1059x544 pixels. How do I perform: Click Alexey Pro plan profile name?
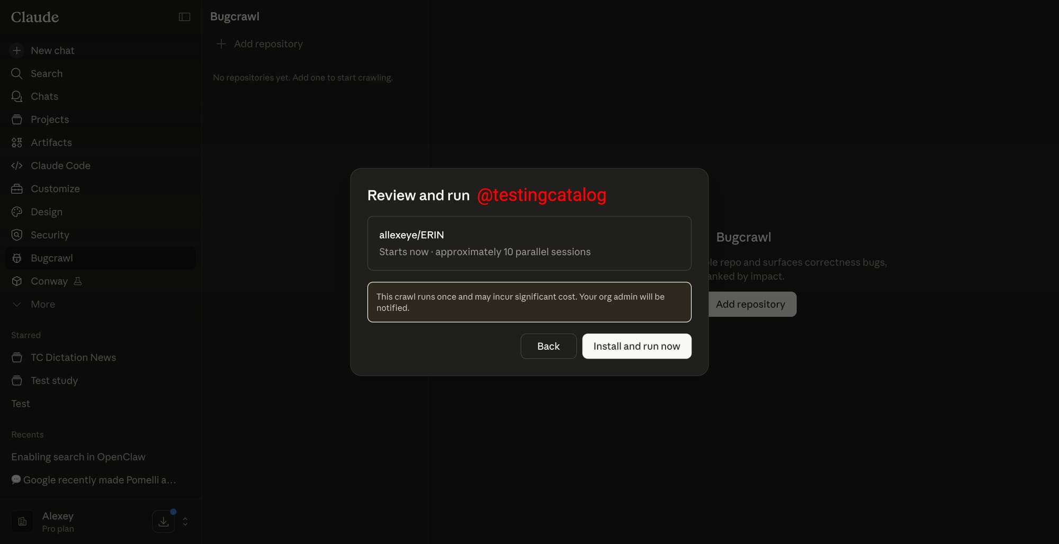click(x=58, y=522)
